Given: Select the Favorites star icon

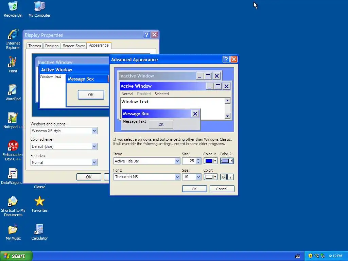Looking at the screenshot, I should (x=39, y=204).
